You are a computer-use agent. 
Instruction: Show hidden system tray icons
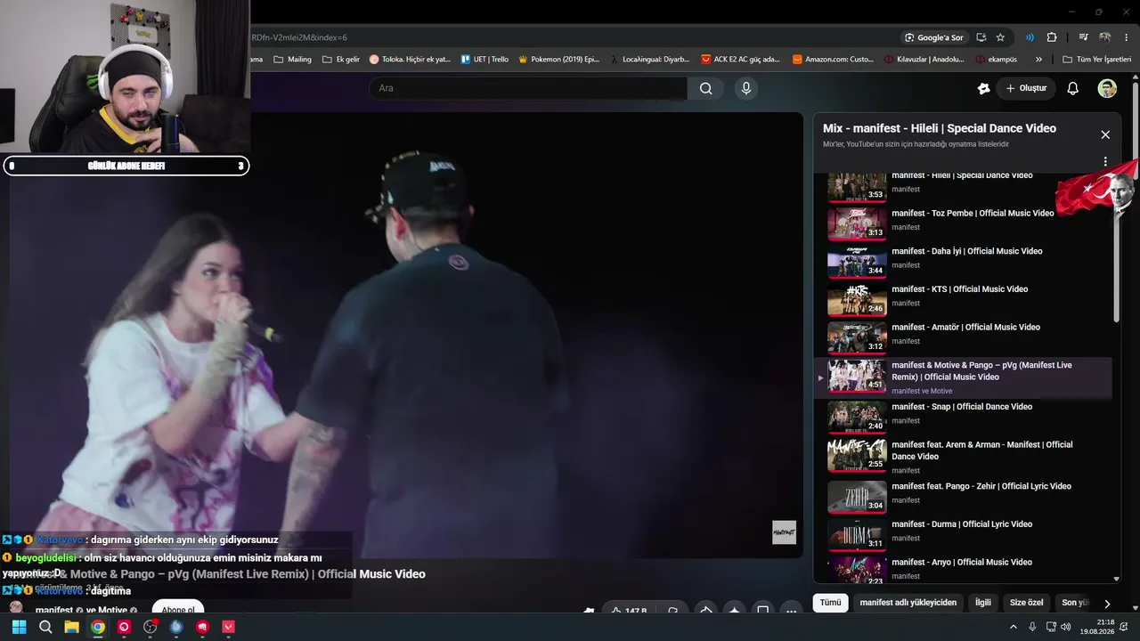coord(1013,627)
